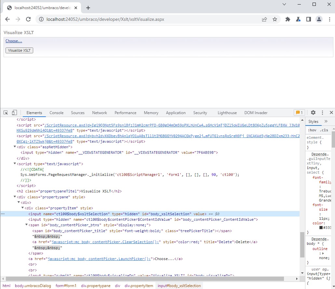This screenshot has height=289, width=335.
Task: Switch to the Network tab
Action: pyautogui.click(x=100, y=113)
